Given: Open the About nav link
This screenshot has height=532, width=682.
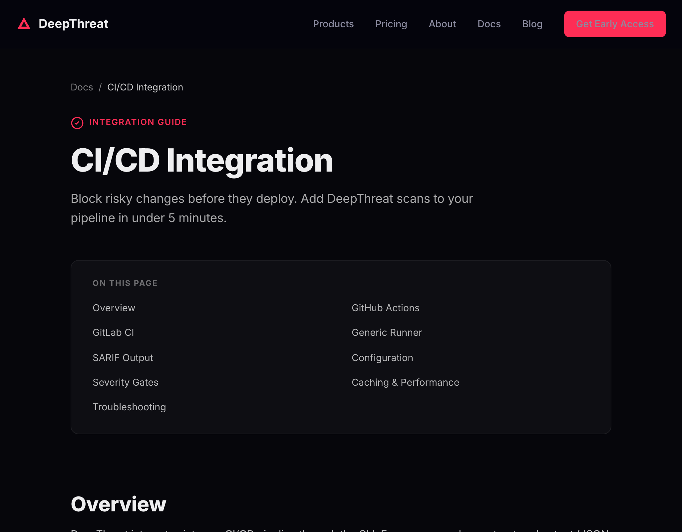Looking at the screenshot, I should [442, 24].
